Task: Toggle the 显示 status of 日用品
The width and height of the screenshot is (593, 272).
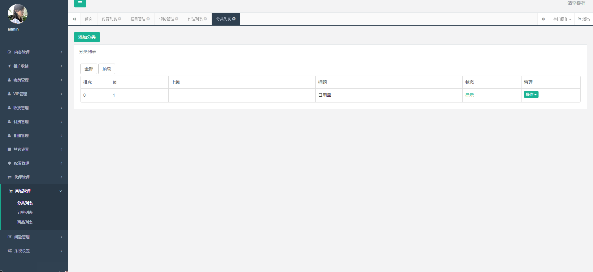Action: click(469, 95)
